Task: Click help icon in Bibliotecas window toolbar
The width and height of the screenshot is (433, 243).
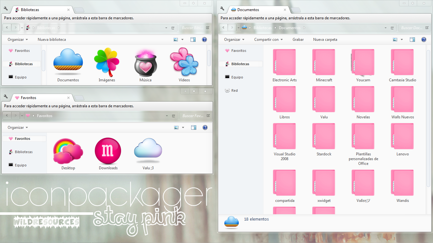Action: [204, 40]
